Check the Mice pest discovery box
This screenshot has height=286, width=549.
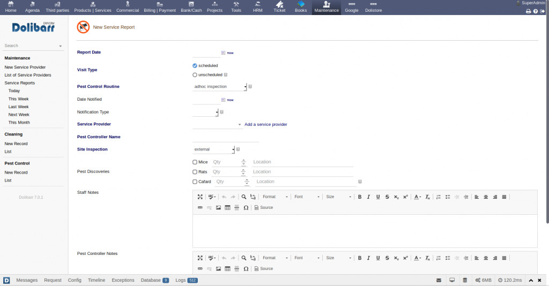tap(195, 162)
